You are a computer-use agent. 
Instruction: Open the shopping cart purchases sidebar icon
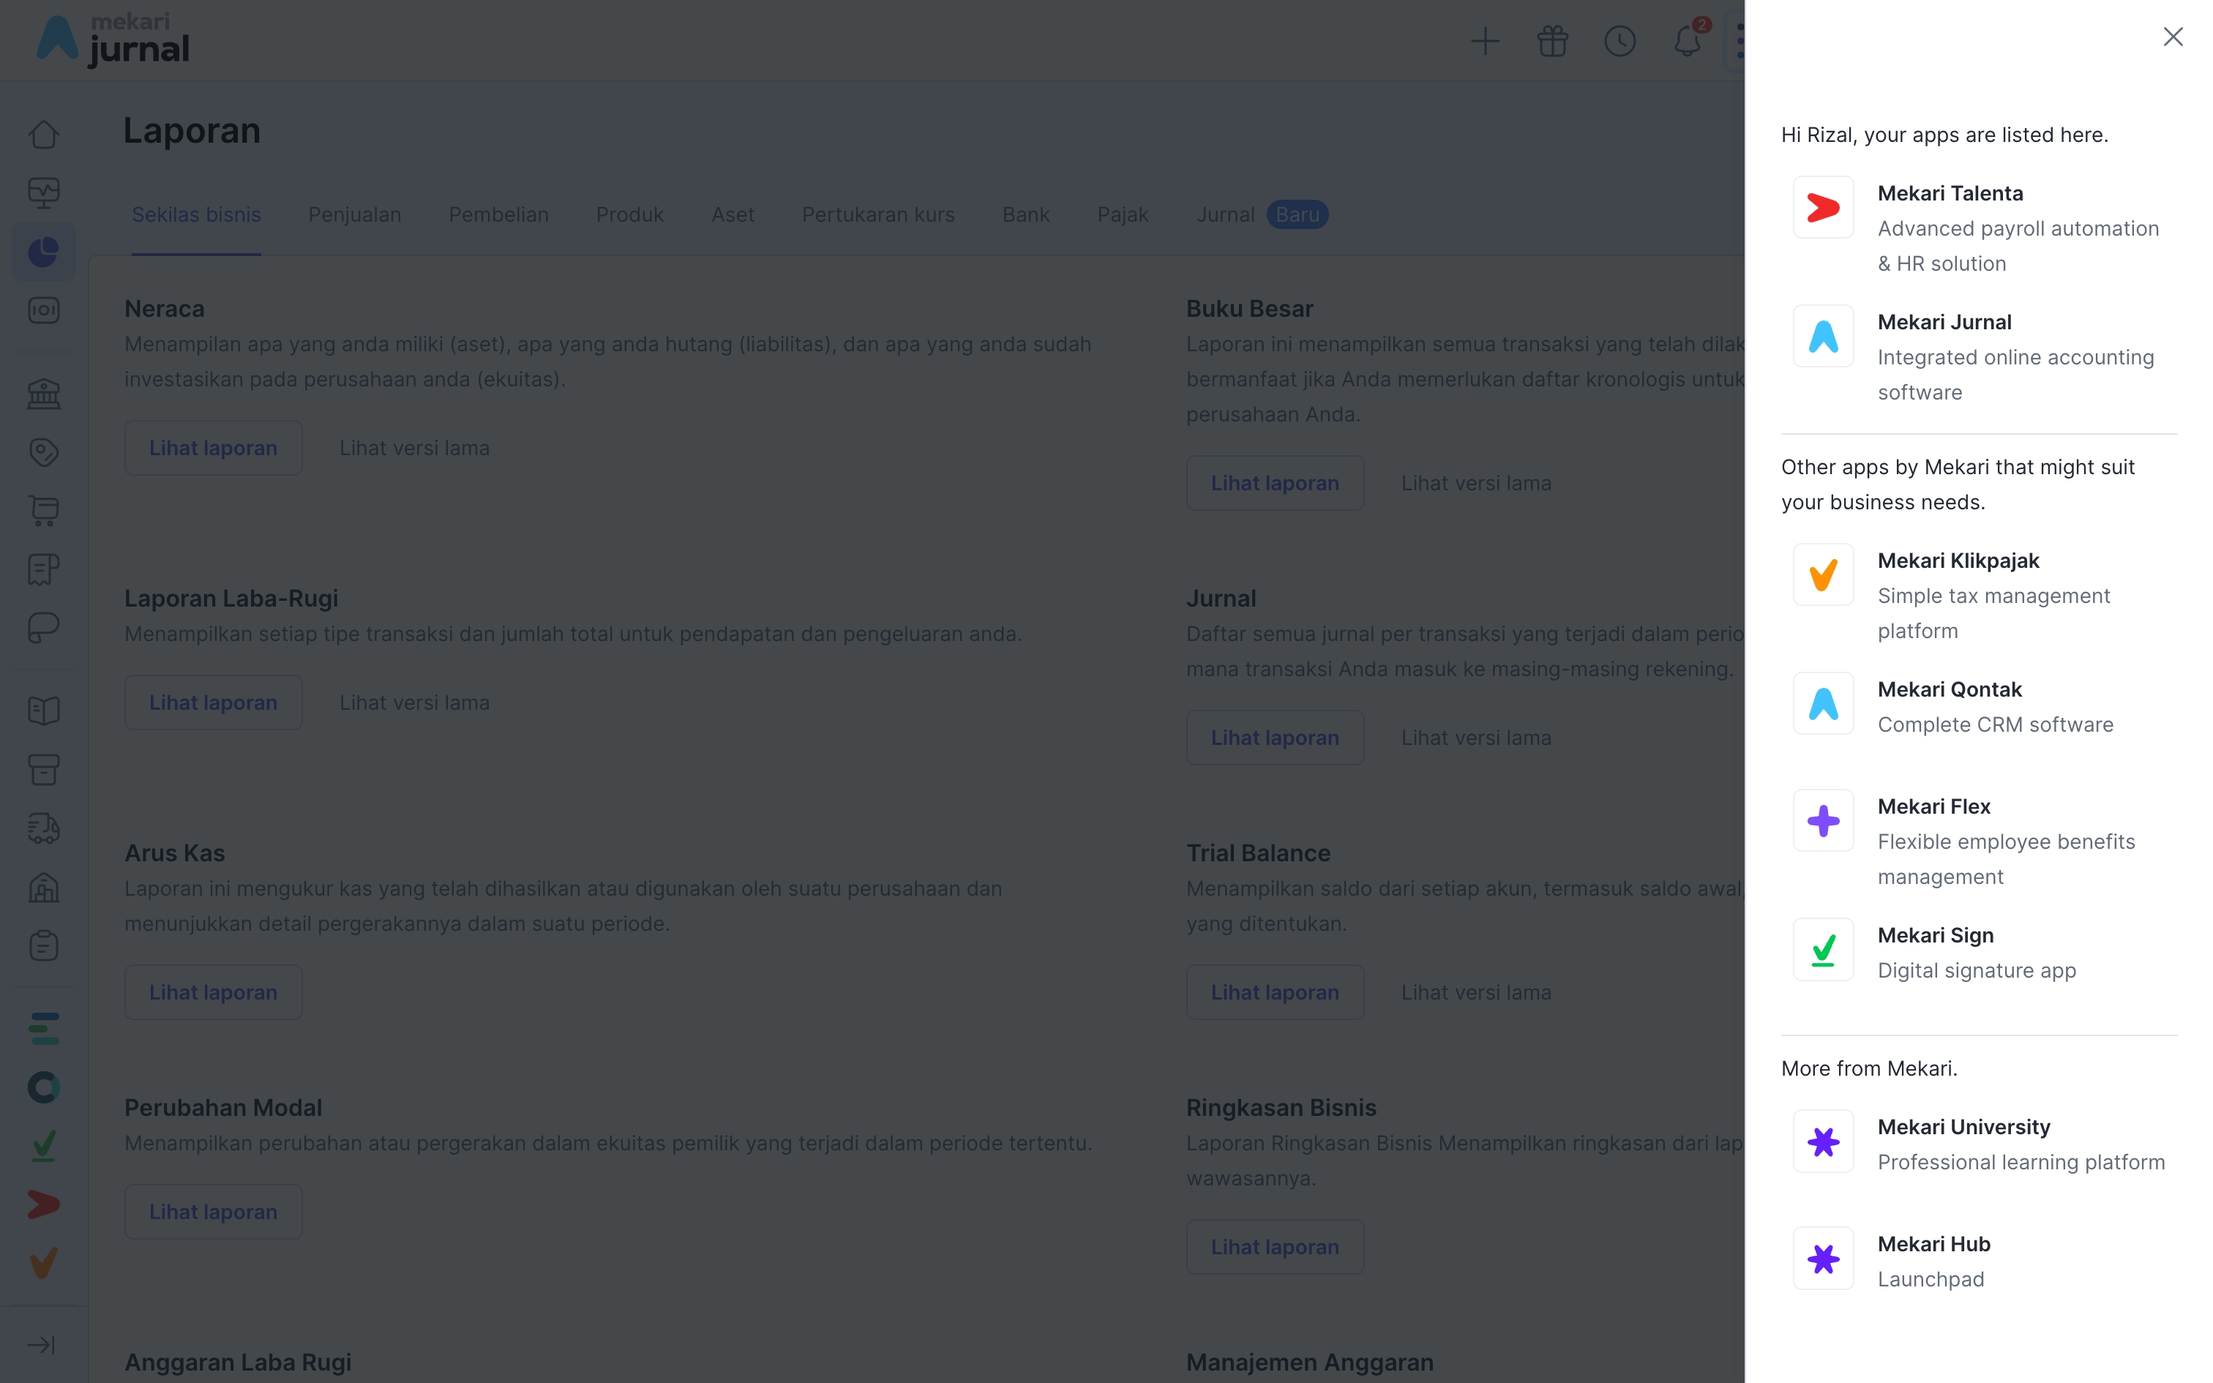coord(44,511)
